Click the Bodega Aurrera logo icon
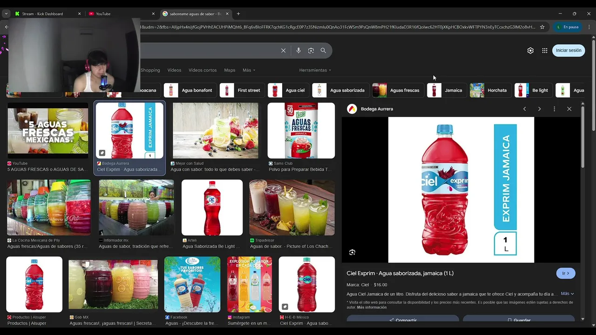Screen dimensions: 596x335 [352, 109]
